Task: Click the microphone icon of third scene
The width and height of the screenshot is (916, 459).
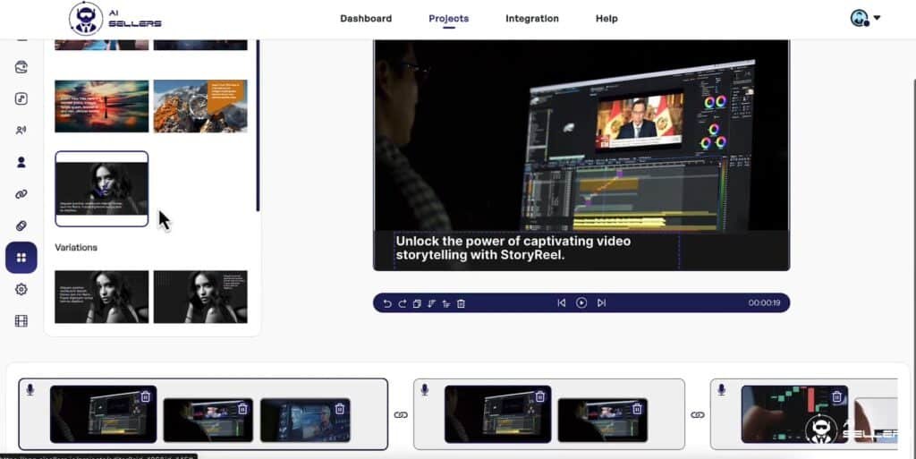Action: point(722,389)
